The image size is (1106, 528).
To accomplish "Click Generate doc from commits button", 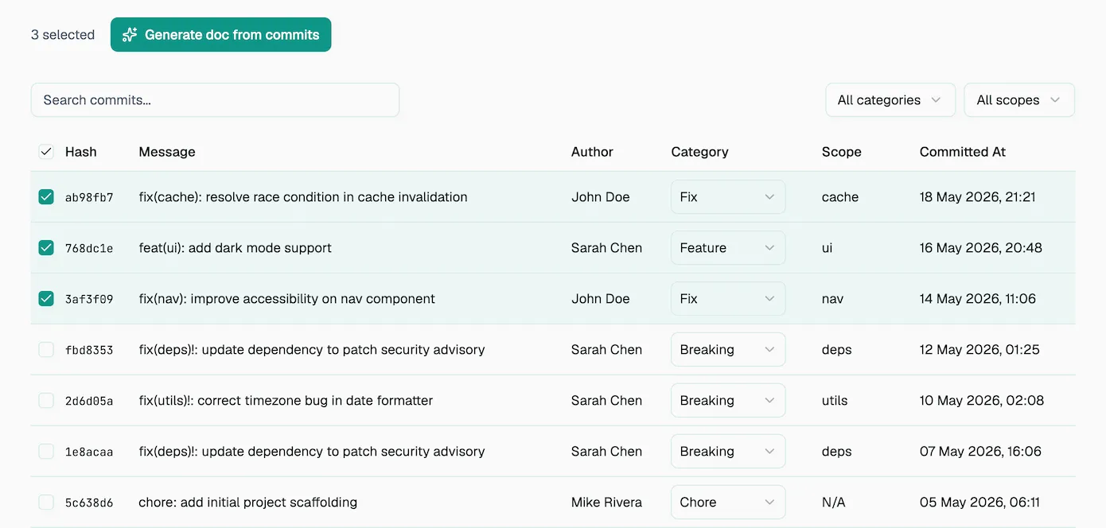I will coord(220,35).
